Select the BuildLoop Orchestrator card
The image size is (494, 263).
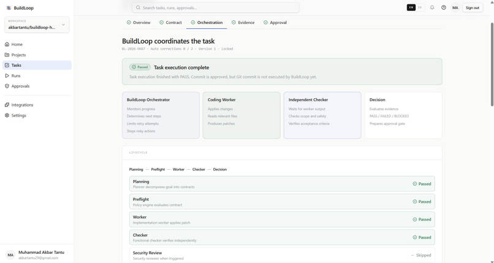tap(161, 115)
